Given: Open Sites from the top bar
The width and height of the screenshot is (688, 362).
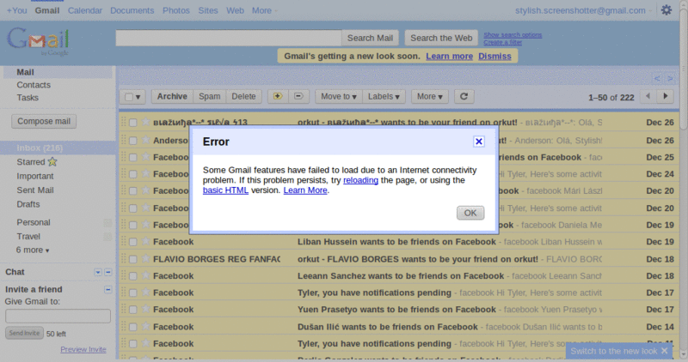Looking at the screenshot, I should 208,10.
